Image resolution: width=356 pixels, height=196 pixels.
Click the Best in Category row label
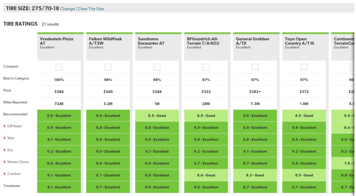16,78
